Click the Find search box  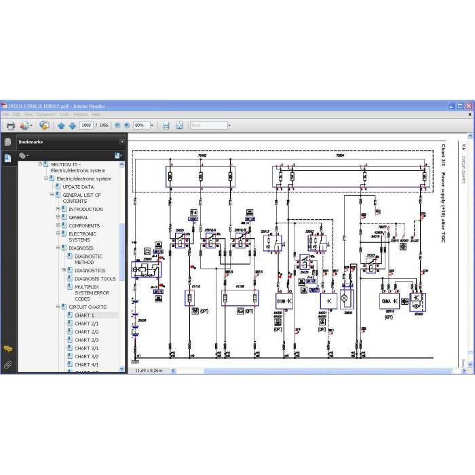[x=209, y=126]
